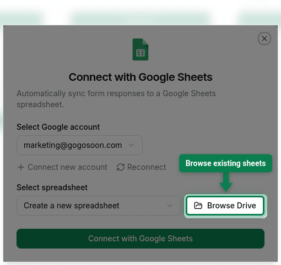The image size is (281, 265).
Task: Click the 'Automatically sync form responses' description
Action: (116, 99)
